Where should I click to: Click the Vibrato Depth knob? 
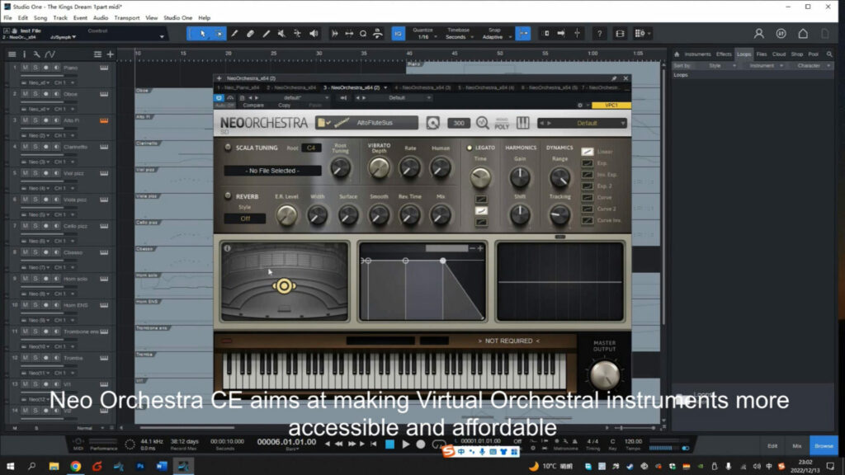pos(379,168)
